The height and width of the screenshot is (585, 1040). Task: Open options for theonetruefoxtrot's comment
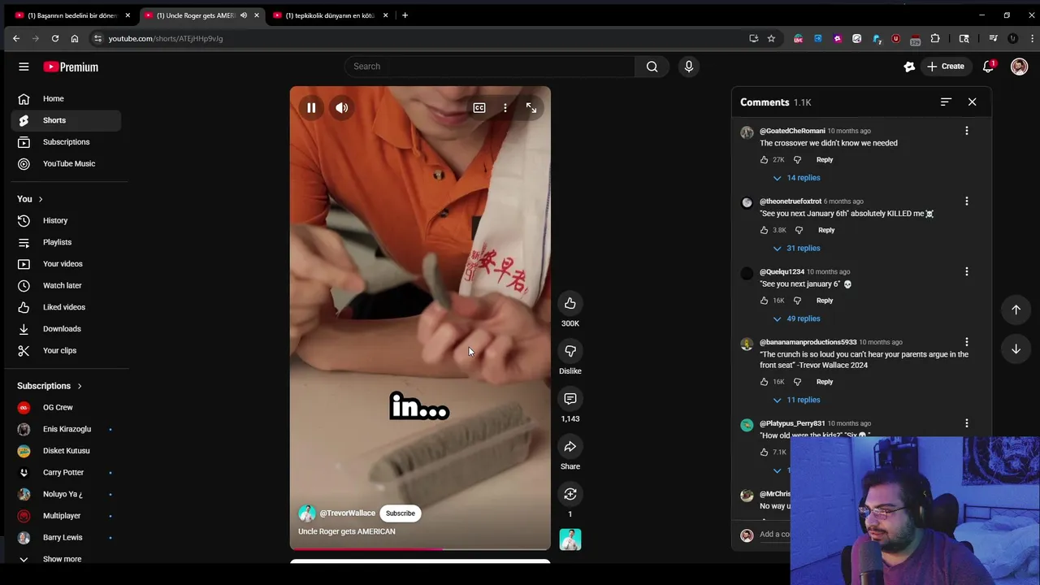coord(967,201)
